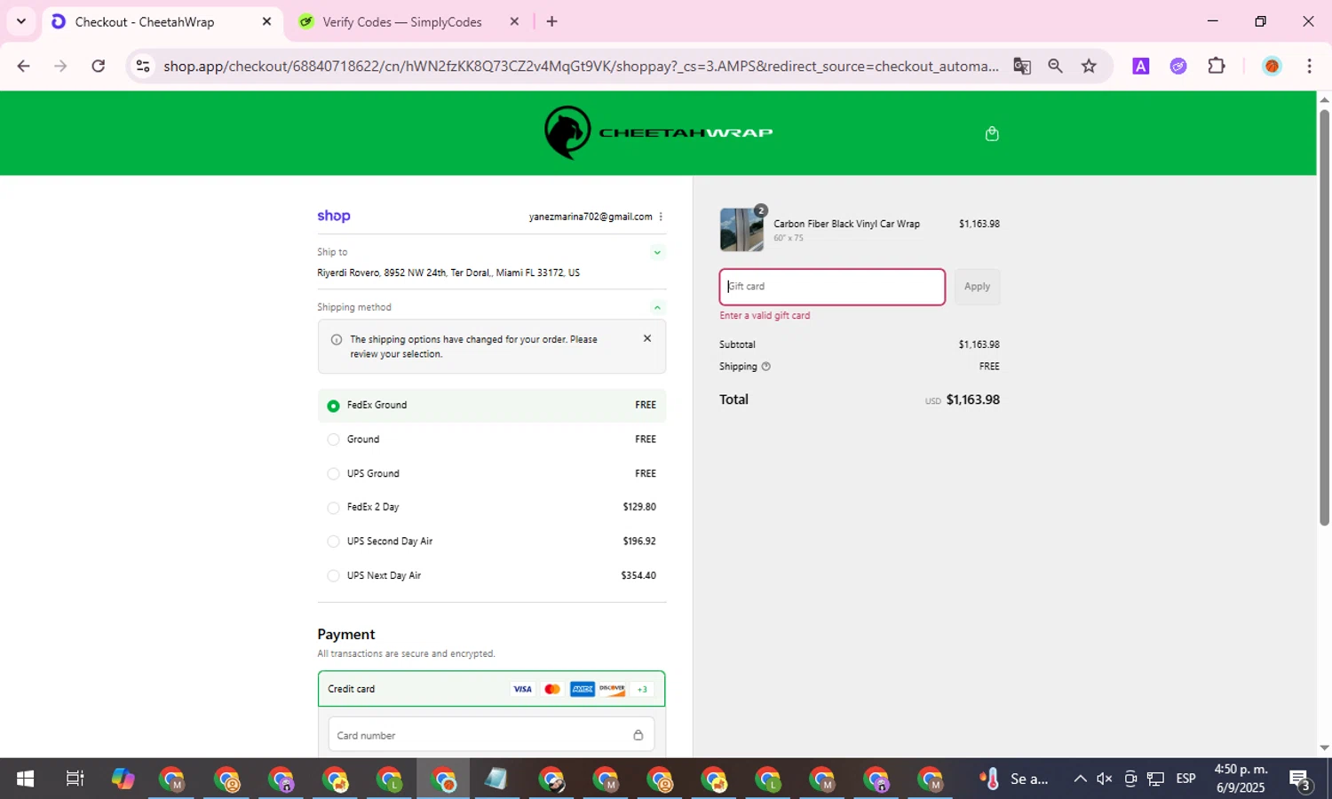Click the muted volume tray icon

pyautogui.click(x=1105, y=779)
